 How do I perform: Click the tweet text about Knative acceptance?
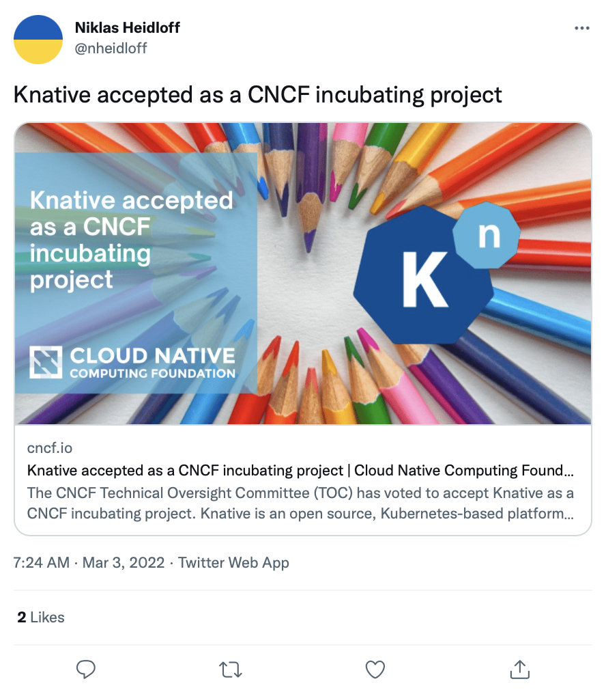257,94
